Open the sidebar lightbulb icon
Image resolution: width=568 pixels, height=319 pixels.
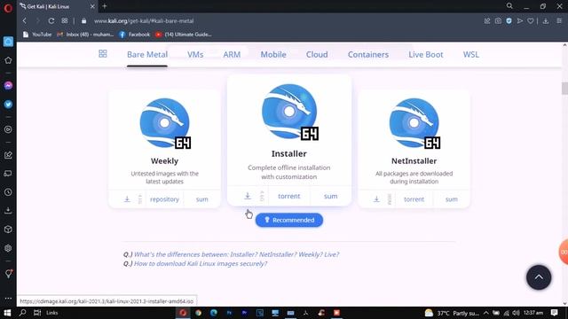8,274
